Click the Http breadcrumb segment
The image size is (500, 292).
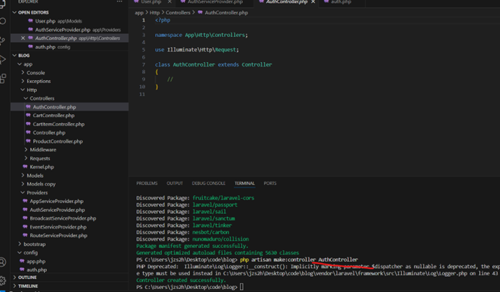coord(155,13)
